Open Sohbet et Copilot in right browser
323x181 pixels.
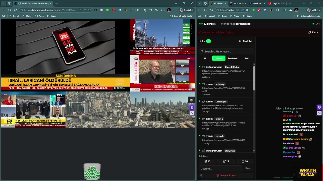click(314, 10)
